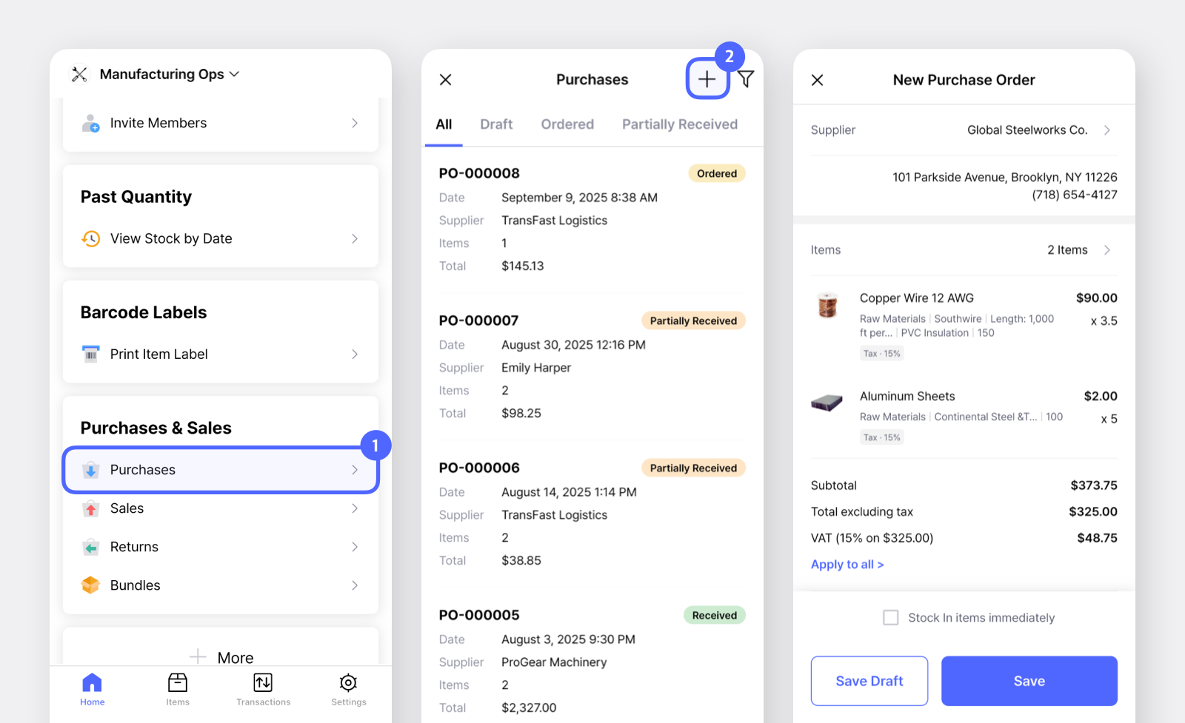Viewport: 1185px width, 723px height.
Task: Select the barcode icon next to Print Item Label
Action: 90,354
